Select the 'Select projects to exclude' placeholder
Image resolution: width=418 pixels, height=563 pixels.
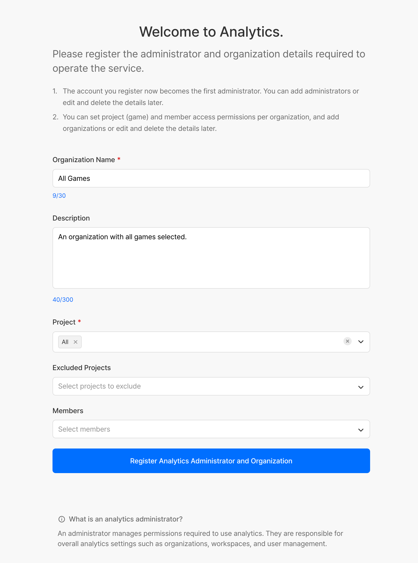(x=99, y=386)
